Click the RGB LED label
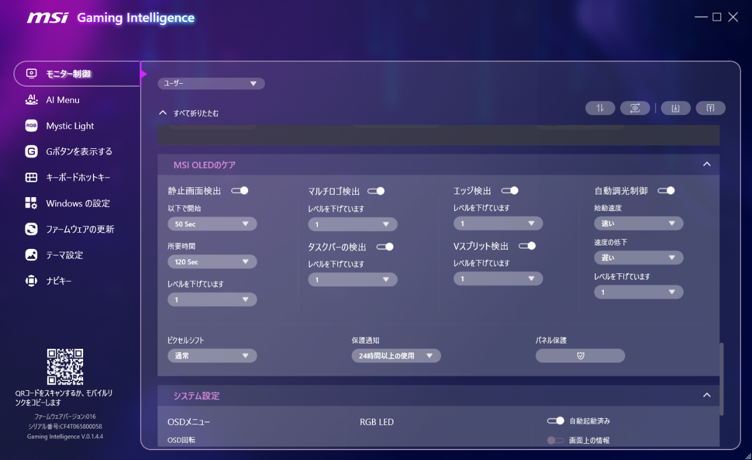 click(x=377, y=422)
